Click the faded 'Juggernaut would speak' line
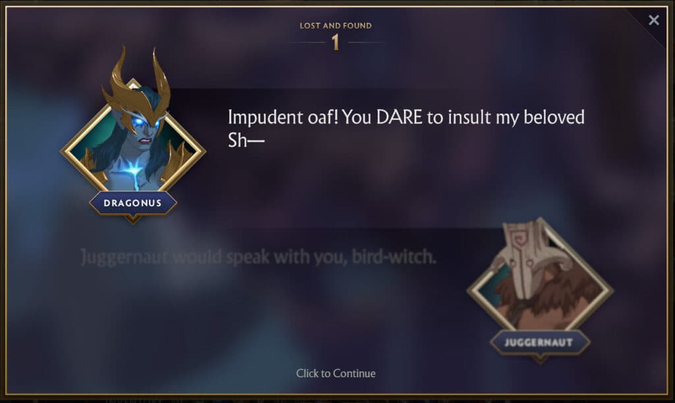Screen dimensions: 675x403 click(x=258, y=257)
